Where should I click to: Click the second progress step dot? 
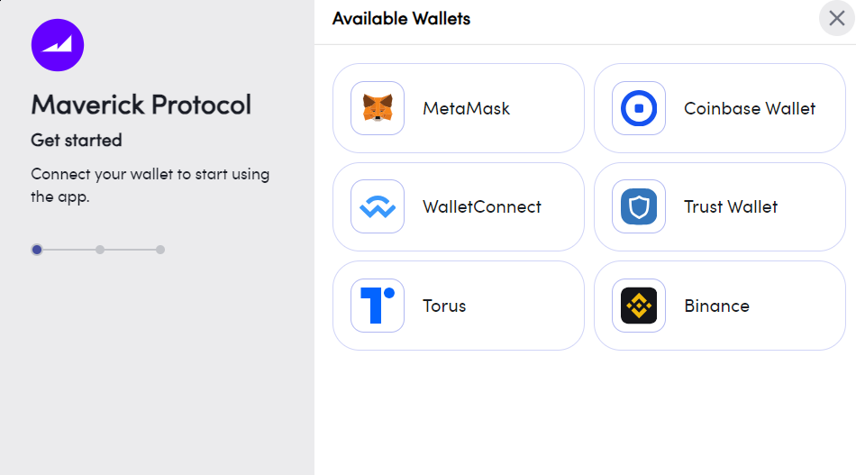point(100,250)
